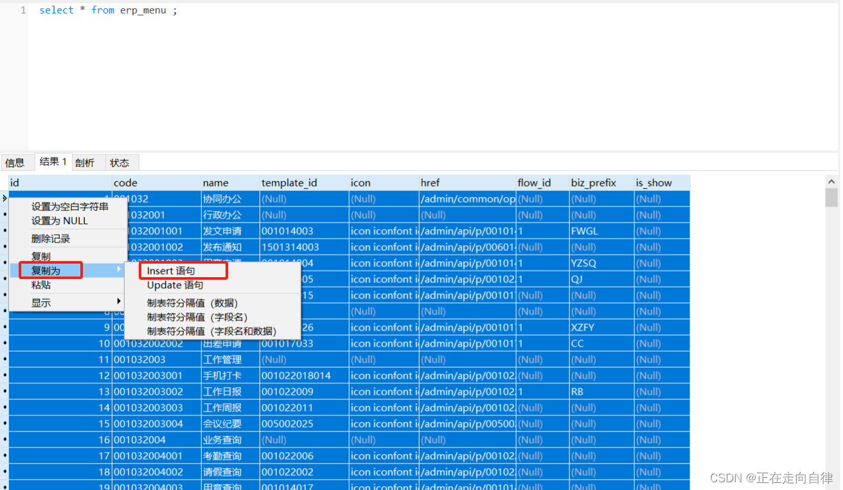Click 删除记录 in the context menu
Image resolution: width=843 pixels, height=490 pixels.
[x=51, y=239]
